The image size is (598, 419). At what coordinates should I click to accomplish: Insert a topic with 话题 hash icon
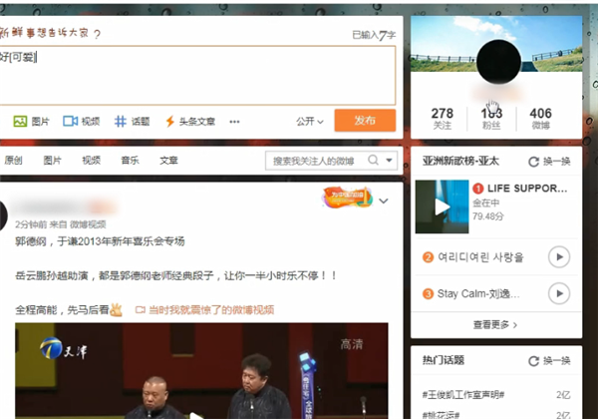(121, 122)
